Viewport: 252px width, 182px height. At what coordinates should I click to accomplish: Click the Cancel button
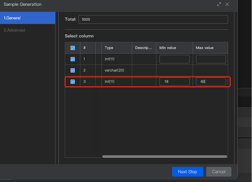coord(219,172)
